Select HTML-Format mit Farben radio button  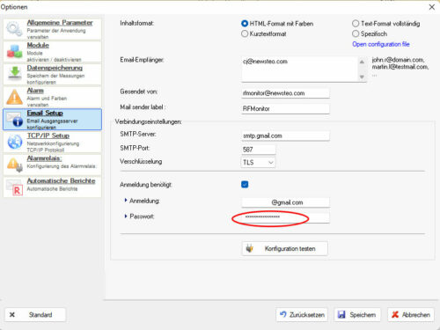click(x=245, y=24)
